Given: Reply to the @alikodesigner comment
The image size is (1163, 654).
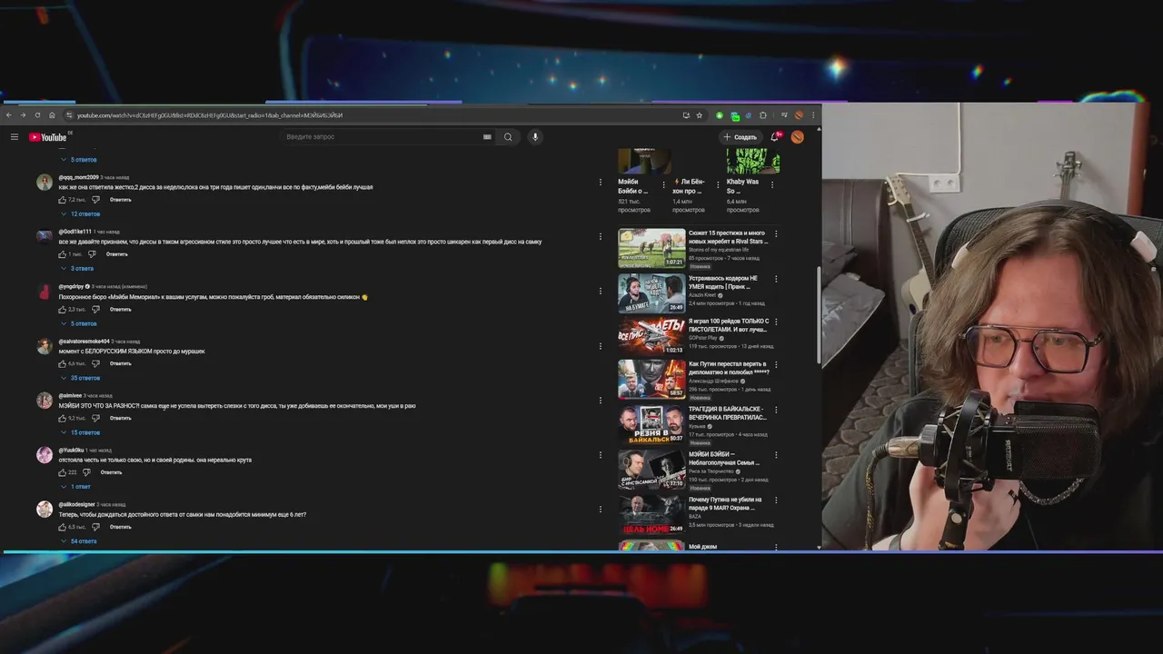Looking at the screenshot, I should coord(121,527).
